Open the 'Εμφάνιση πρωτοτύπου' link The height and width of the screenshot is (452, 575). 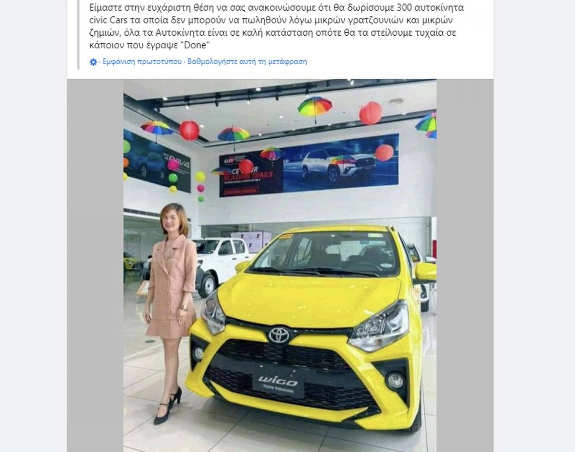[142, 62]
